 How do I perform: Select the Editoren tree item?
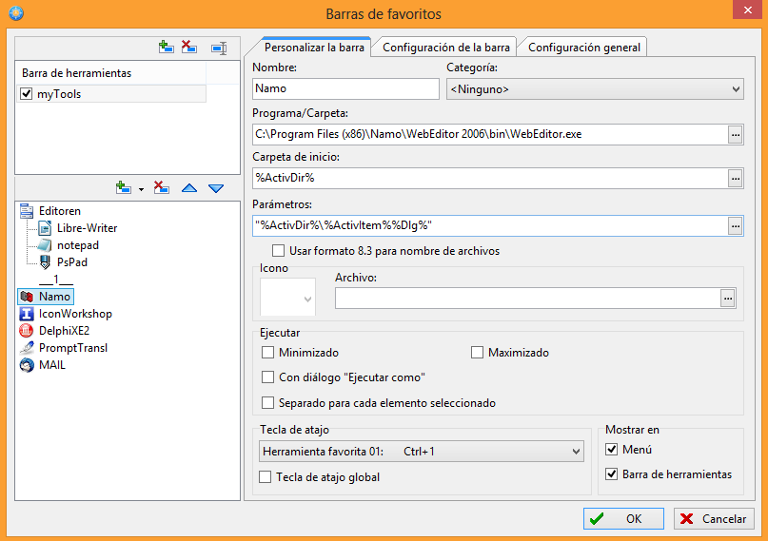(x=60, y=211)
